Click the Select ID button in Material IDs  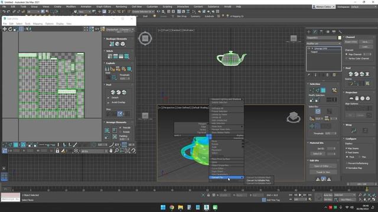[x=317, y=154]
